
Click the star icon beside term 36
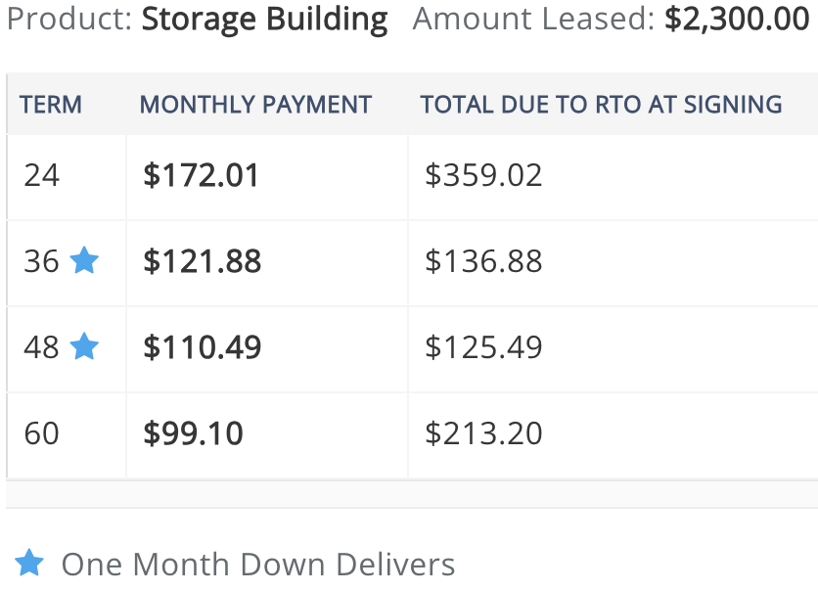84,260
